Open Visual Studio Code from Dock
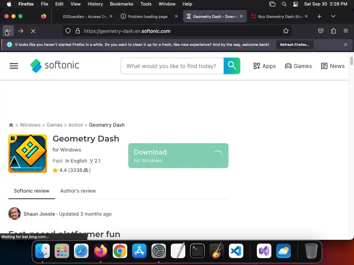 (236, 251)
